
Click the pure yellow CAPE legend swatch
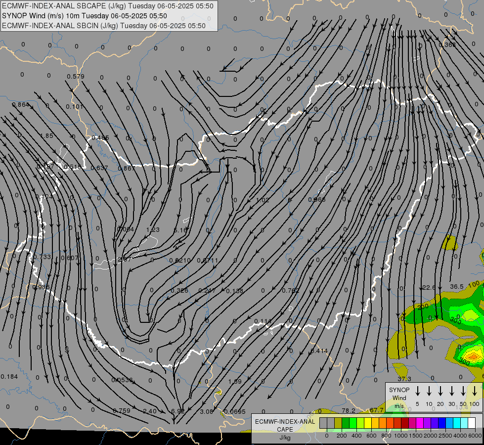point(368,423)
